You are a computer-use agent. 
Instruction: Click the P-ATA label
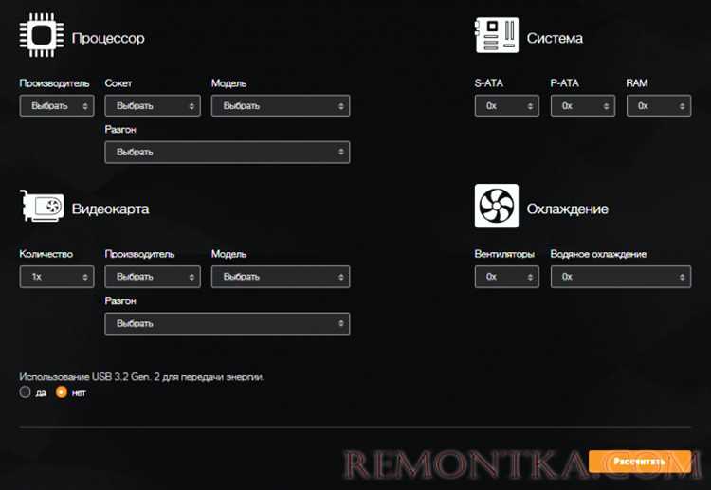[565, 83]
